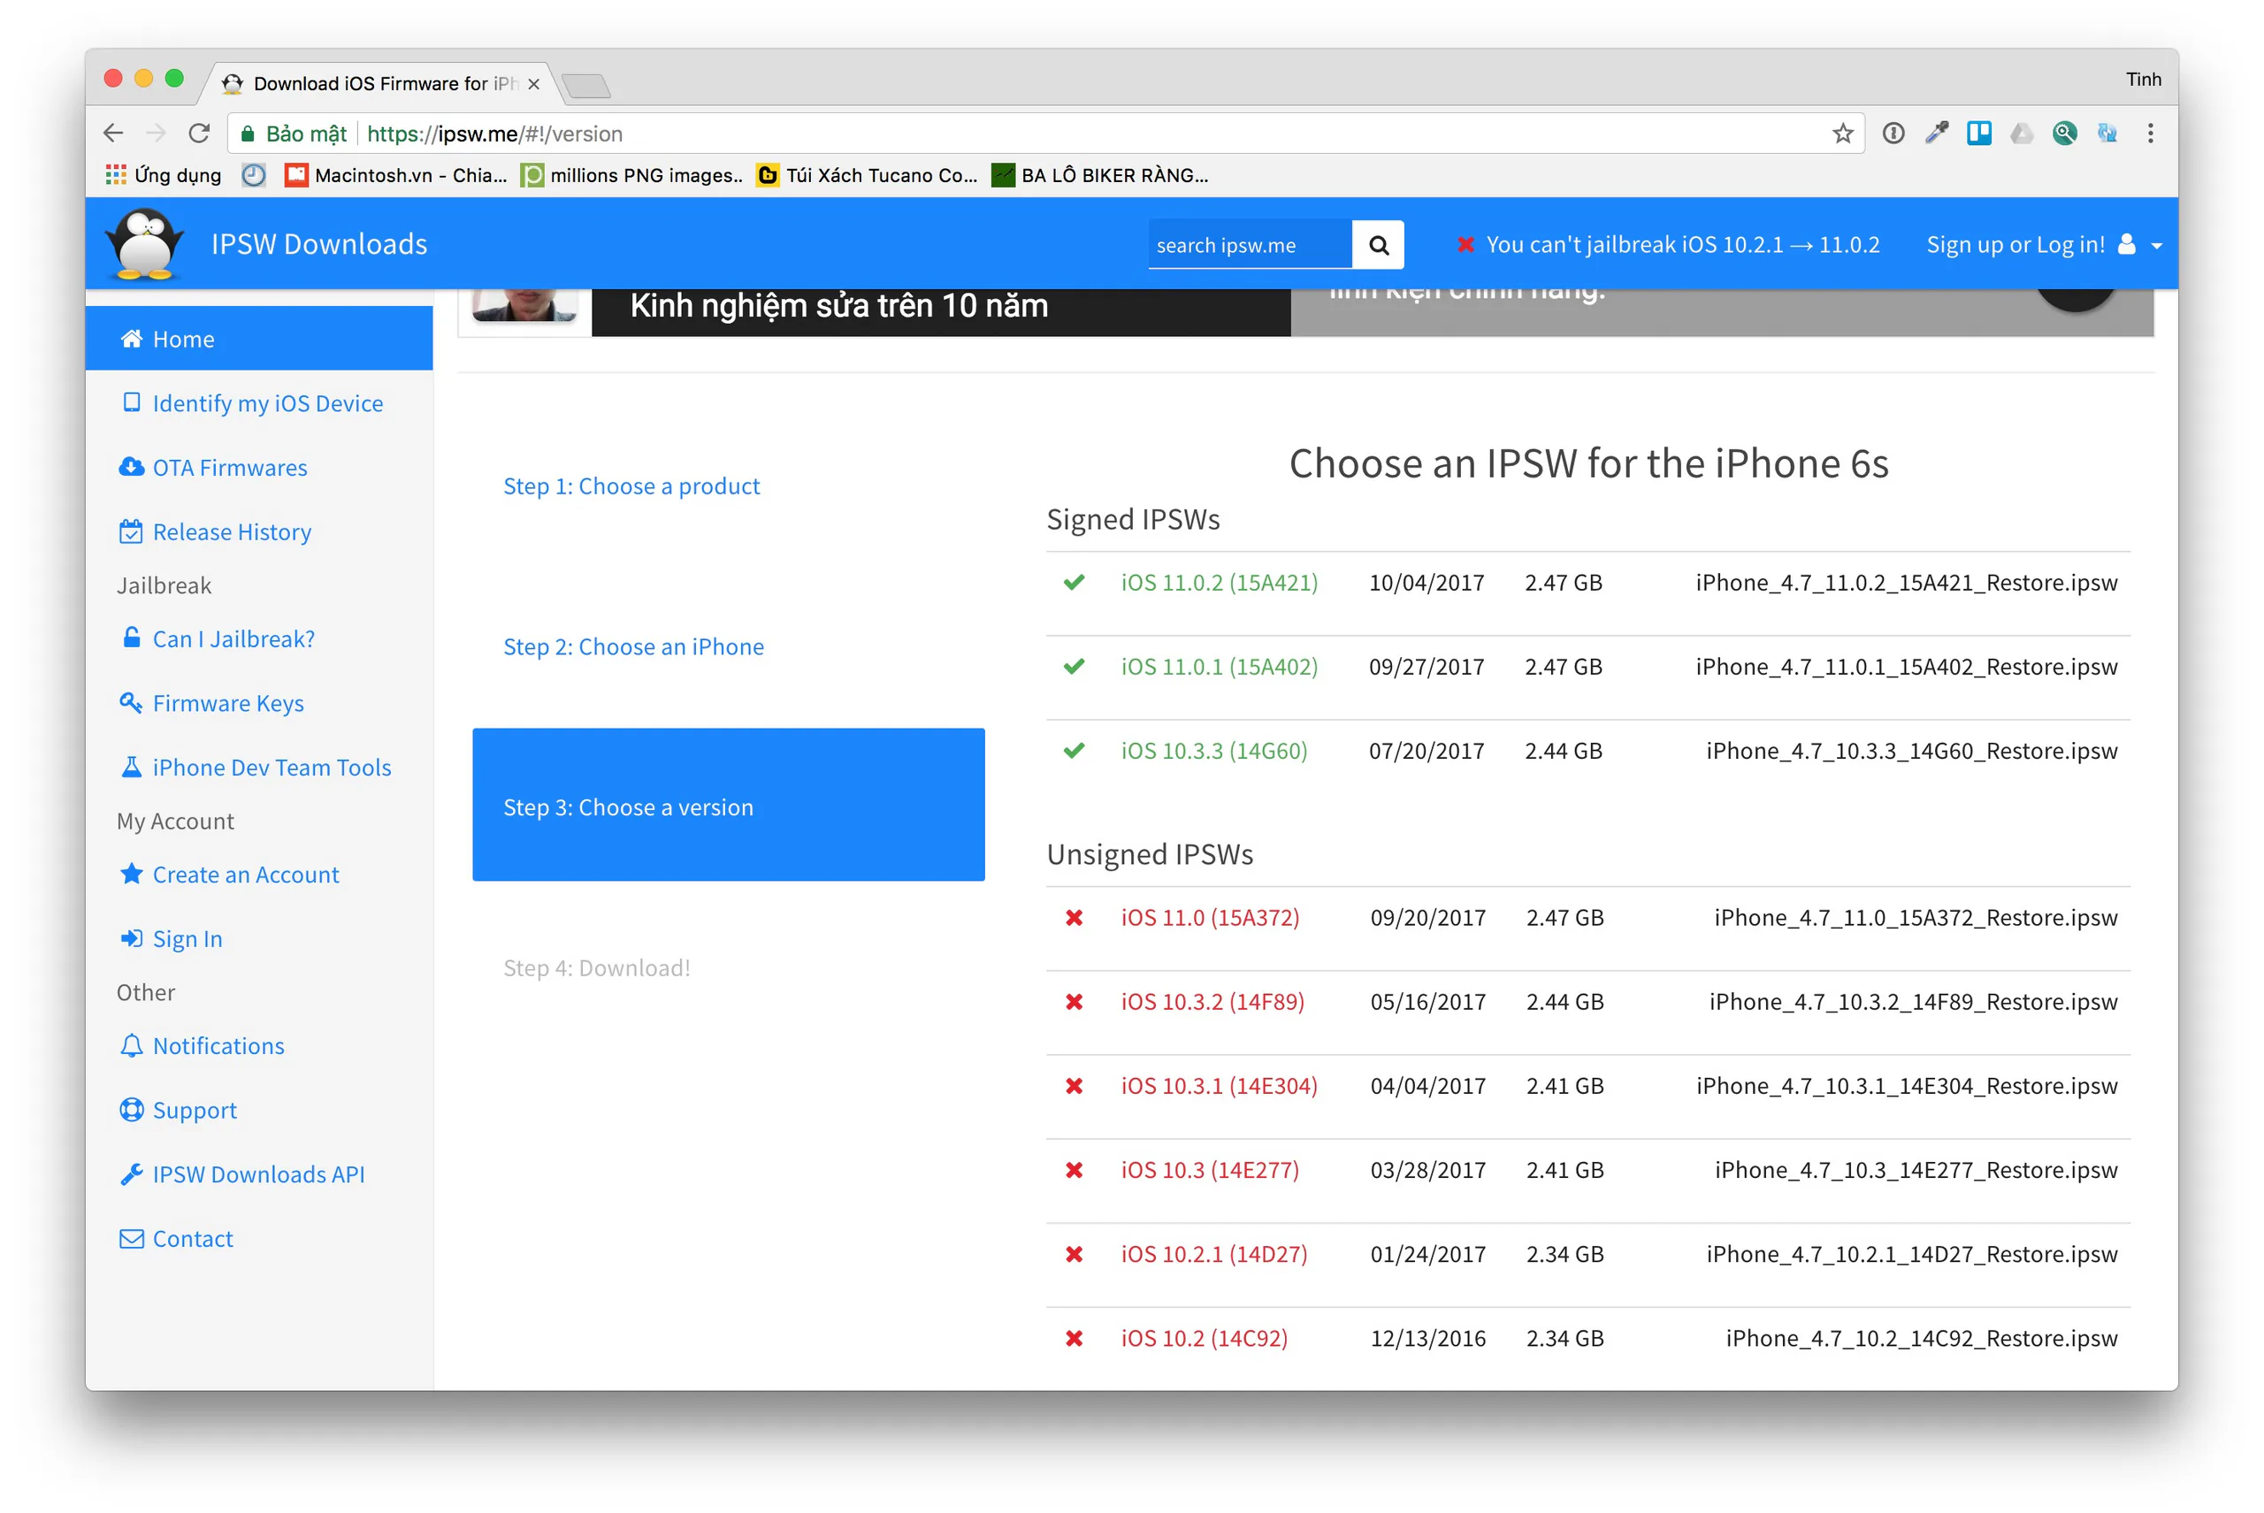Viewport: 2264px width, 1513px height.
Task: Go back to Step 2: Choose an iPhone
Action: pos(633,646)
